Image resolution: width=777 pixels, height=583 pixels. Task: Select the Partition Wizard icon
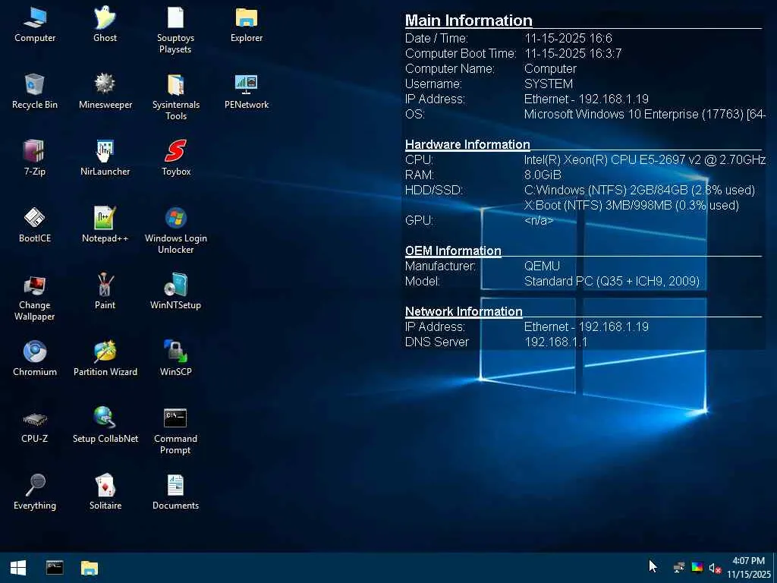pyautogui.click(x=105, y=358)
